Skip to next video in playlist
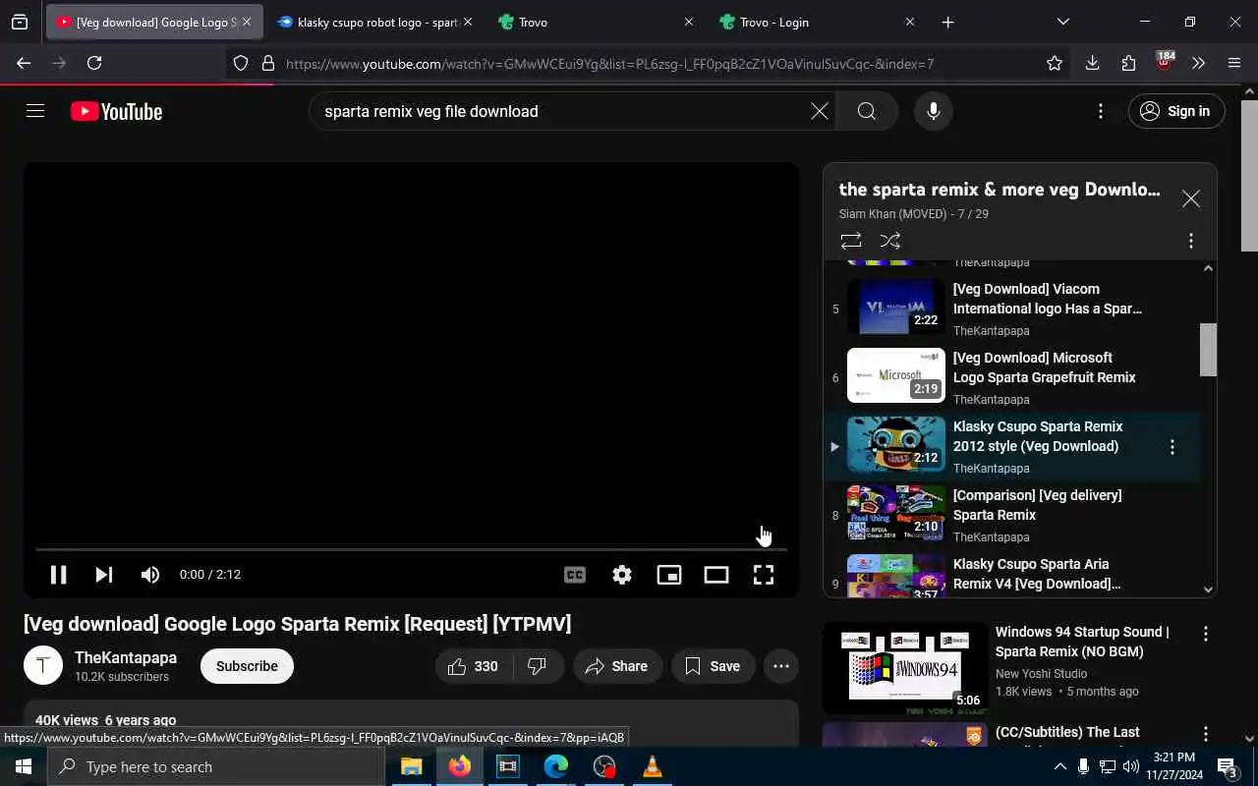 pos(103,575)
